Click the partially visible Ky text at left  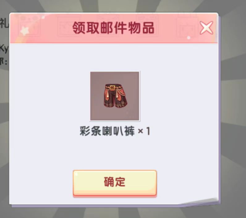4,49
